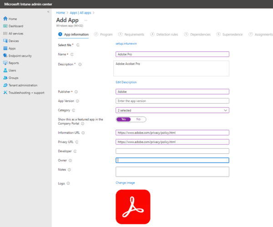This screenshot has height=227, width=273.
Task: Click the Home icon in sidebar
Action: 5,19
